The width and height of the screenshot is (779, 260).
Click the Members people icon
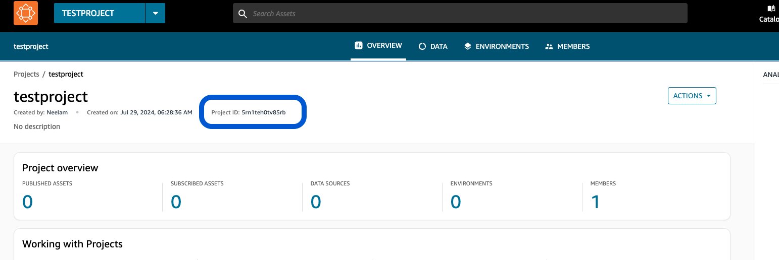point(549,46)
